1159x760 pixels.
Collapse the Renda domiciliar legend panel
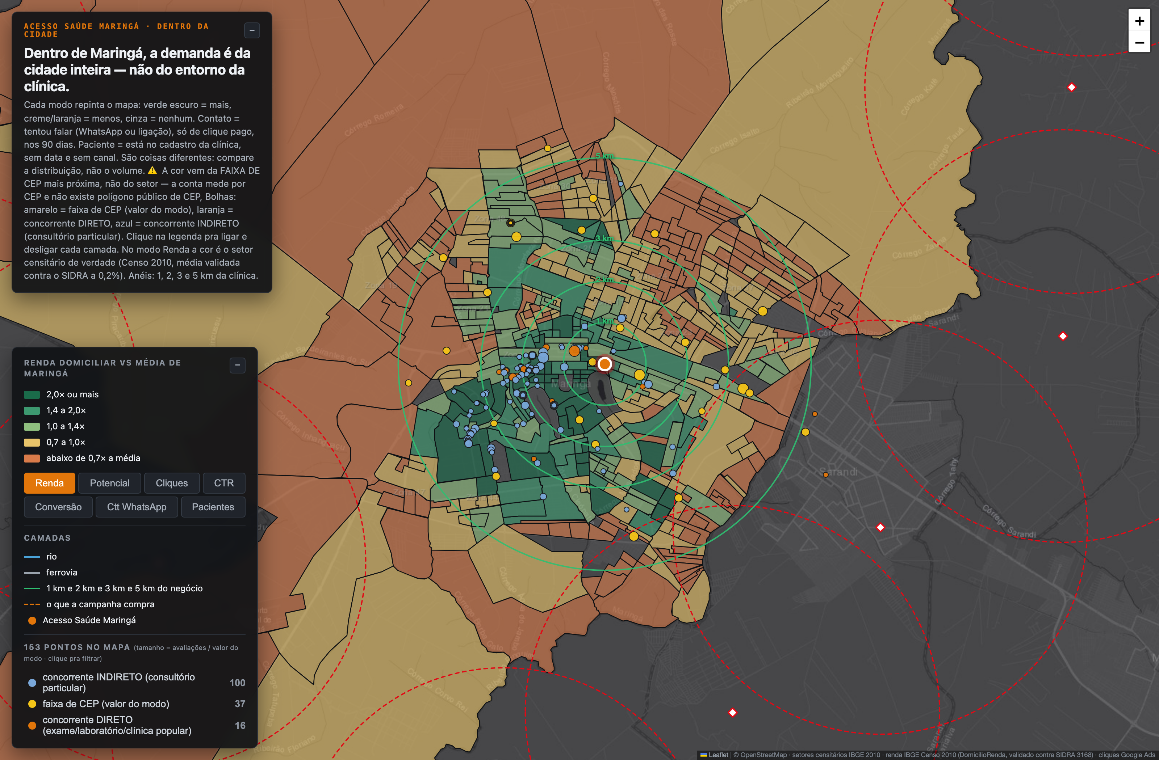(x=237, y=365)
